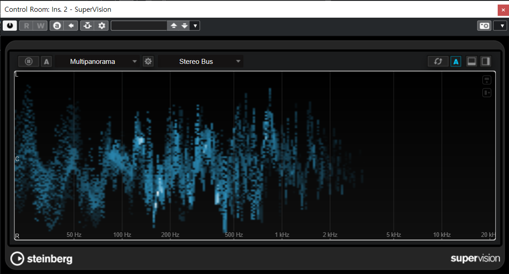This screenshot has height=274, width=509.
Task: Open functions menu next to camera icon
Action: pyautogui.click(x=500, y=26)
